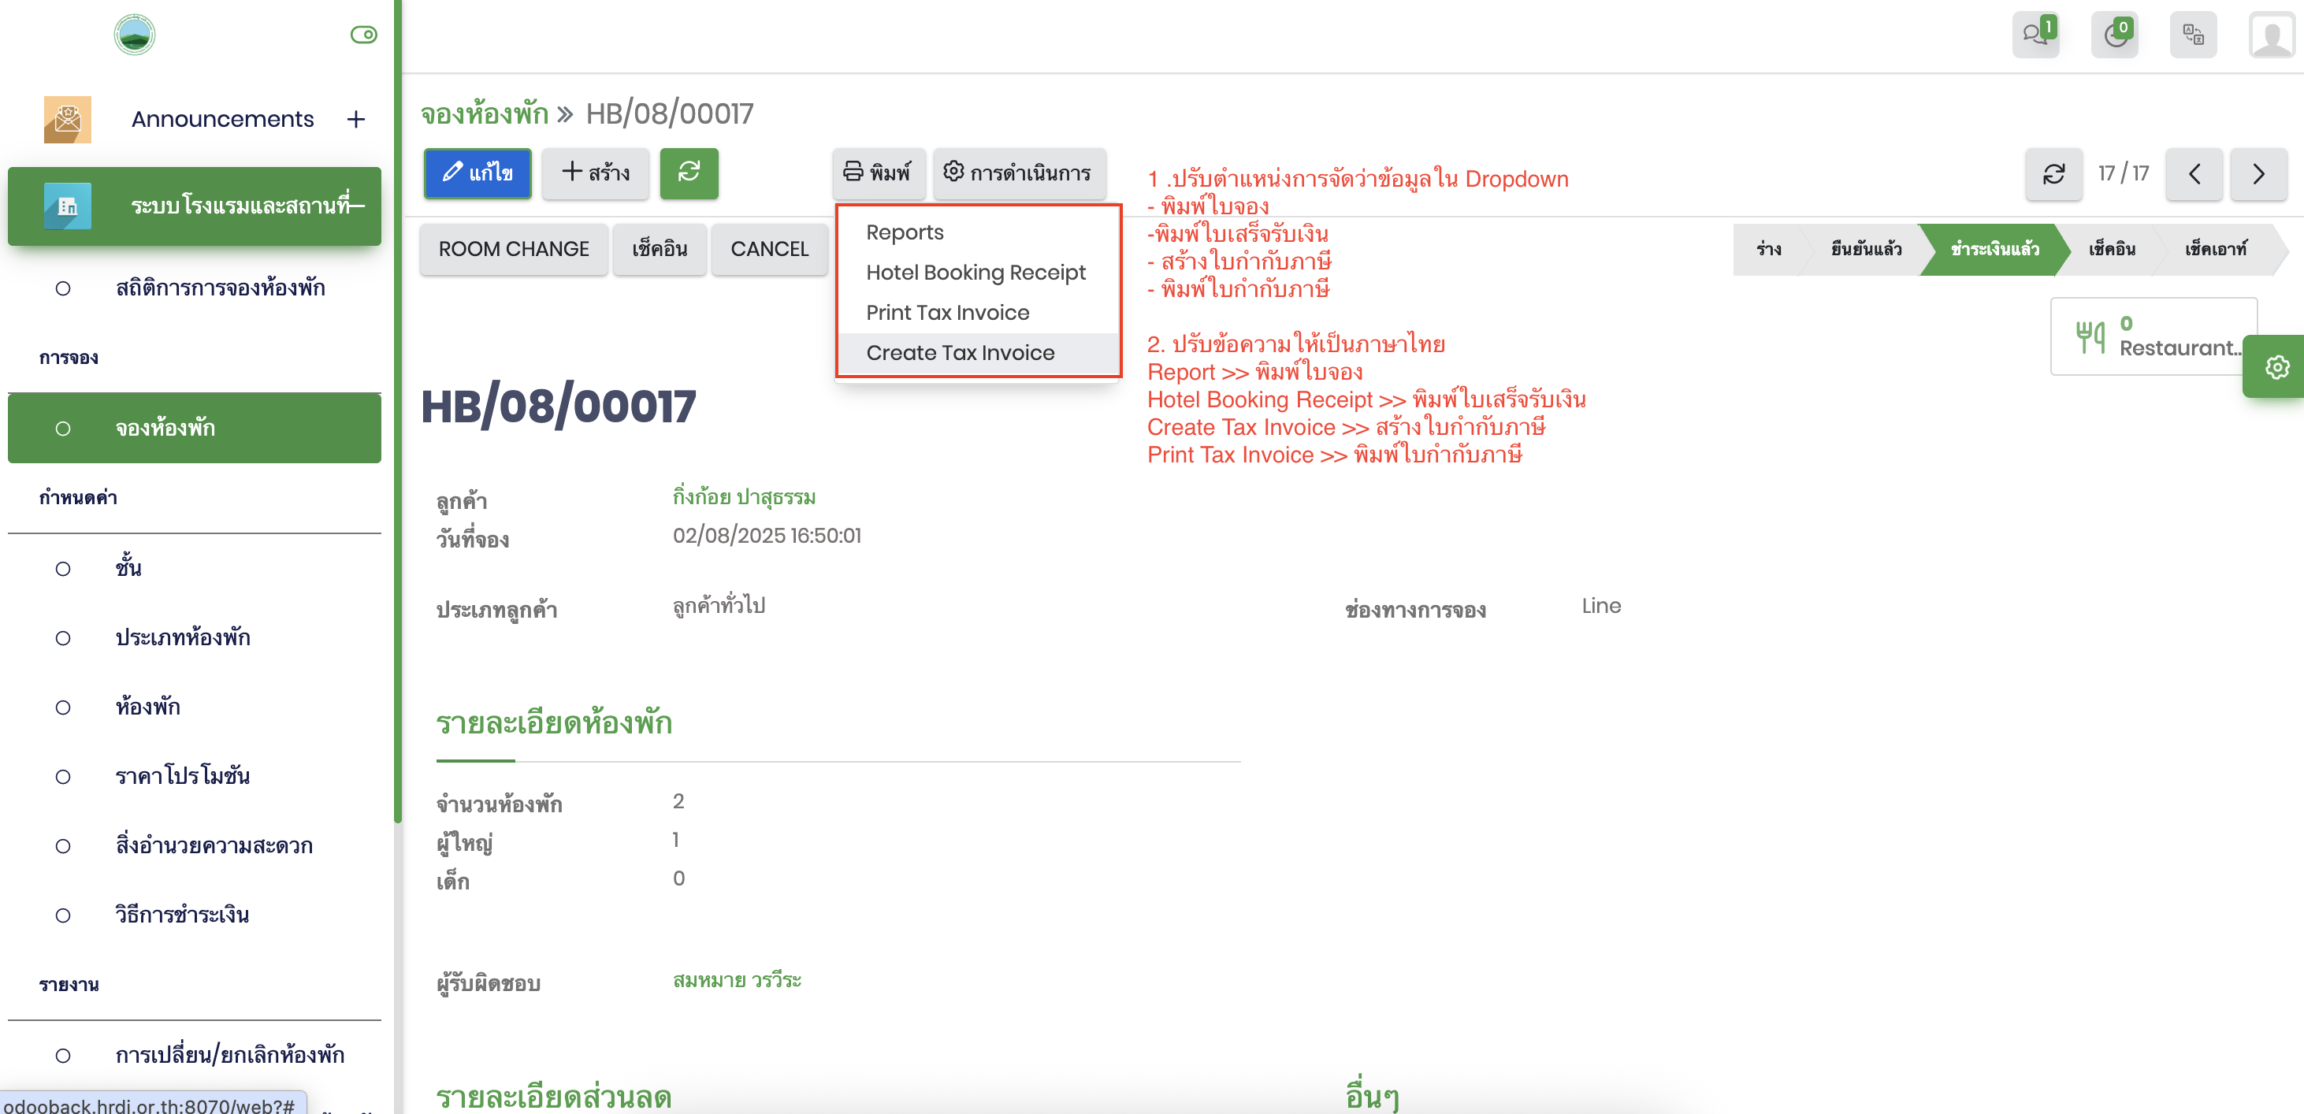Open the activities clock icon
Image resolution: width=2304 pixels, height=1114 pixels.
click(x=2113, y=35)
